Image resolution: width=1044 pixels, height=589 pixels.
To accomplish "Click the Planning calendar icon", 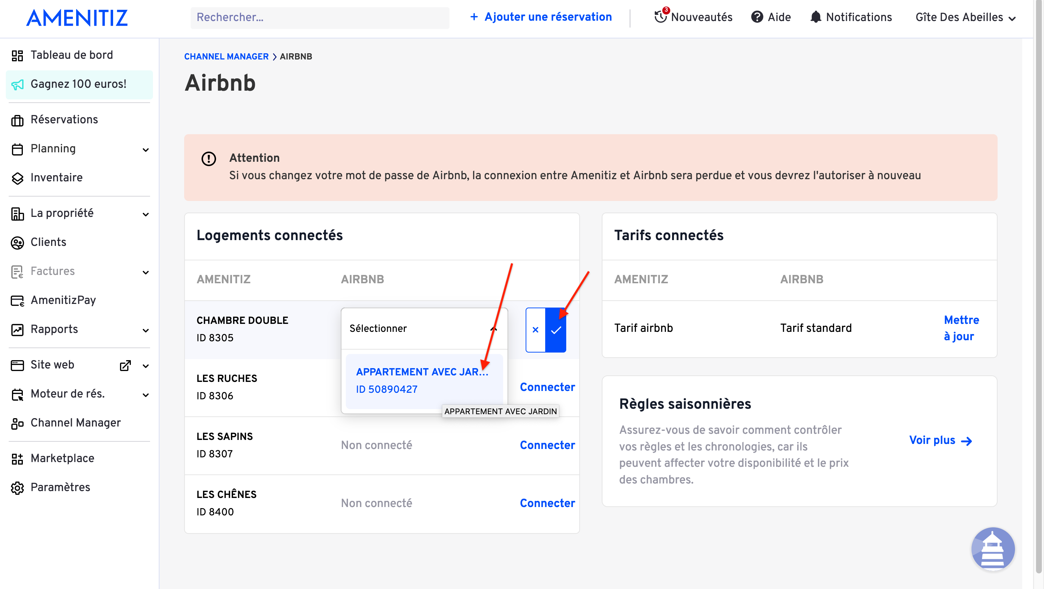I will [17, 149].
